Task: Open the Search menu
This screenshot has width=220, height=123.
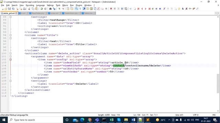Action: (x=14, y=5)
